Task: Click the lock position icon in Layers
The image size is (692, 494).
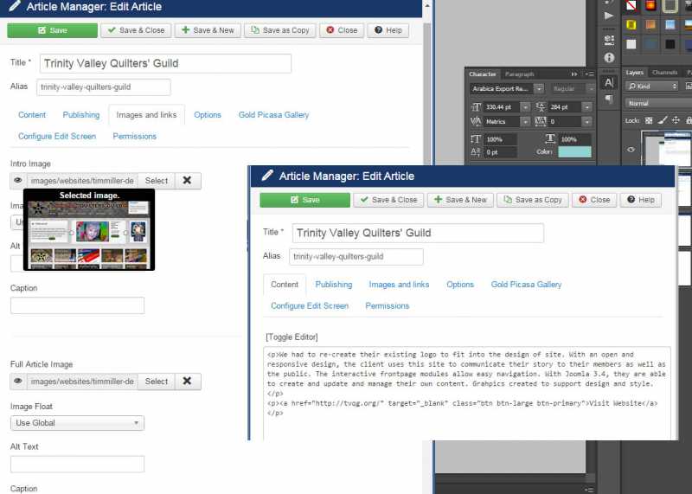Action: coord(676,120)
